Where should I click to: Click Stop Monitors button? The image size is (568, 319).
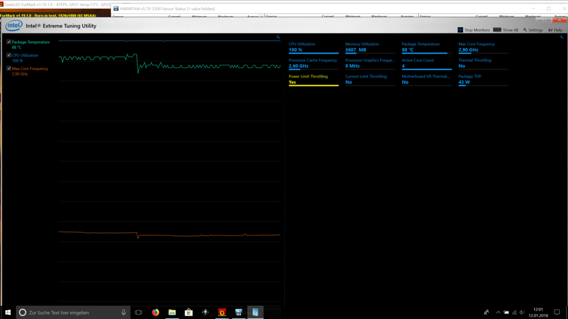coord(474,30)
